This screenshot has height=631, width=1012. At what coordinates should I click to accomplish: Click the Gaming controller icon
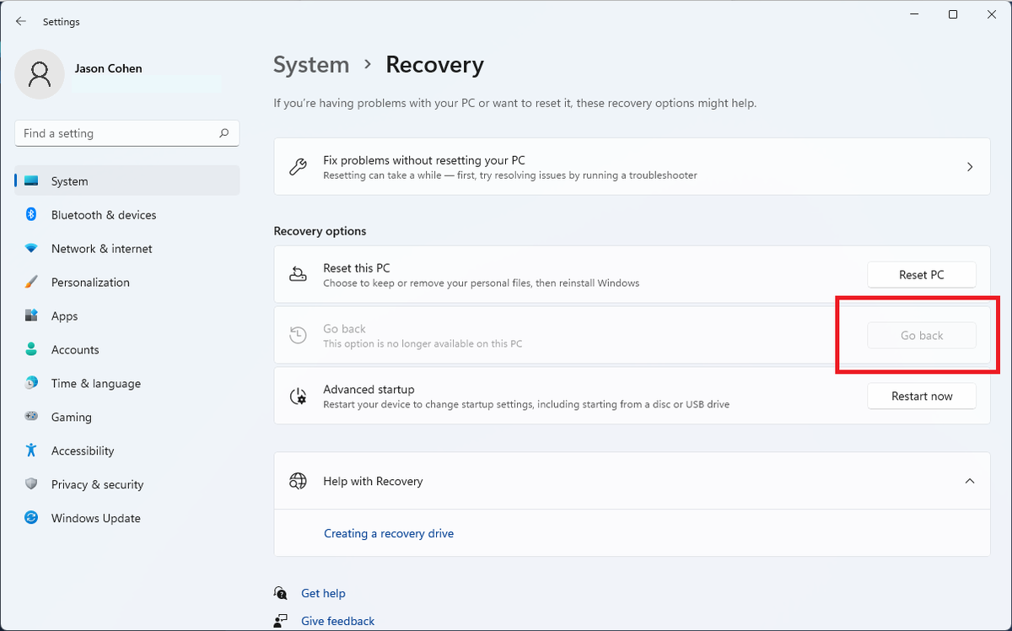[31, 417]
